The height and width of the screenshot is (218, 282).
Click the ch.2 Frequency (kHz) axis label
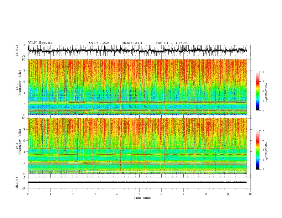[x=19, y=141]
